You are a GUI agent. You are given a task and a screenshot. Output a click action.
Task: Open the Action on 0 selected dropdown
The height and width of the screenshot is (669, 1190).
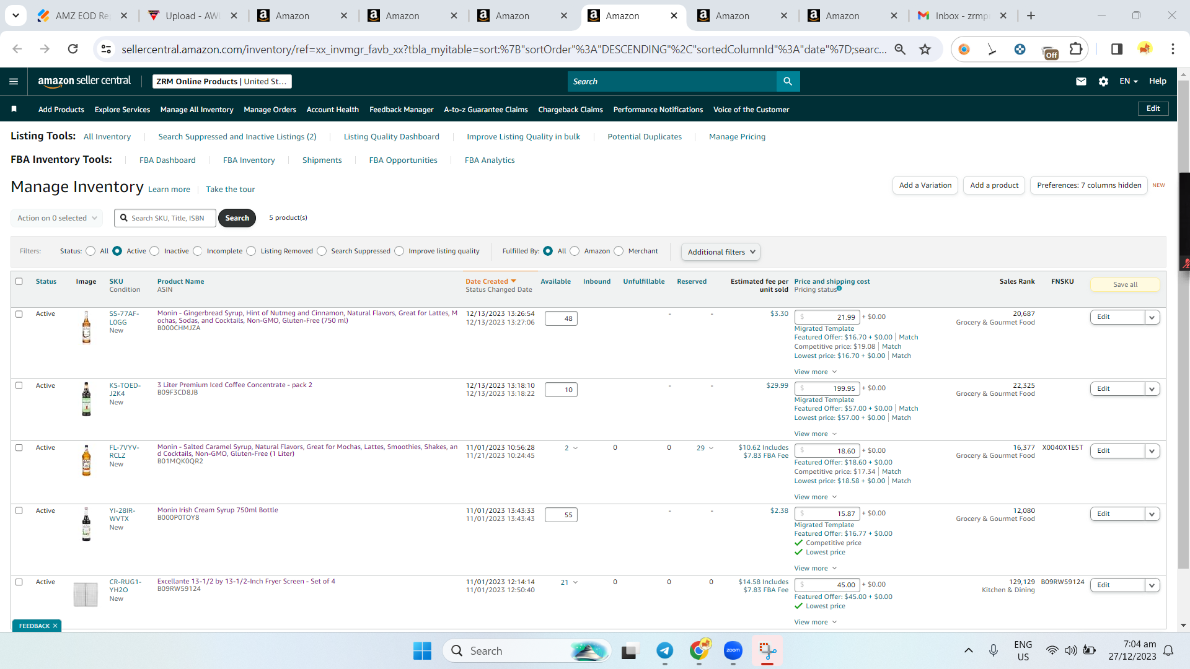point(56,218)
